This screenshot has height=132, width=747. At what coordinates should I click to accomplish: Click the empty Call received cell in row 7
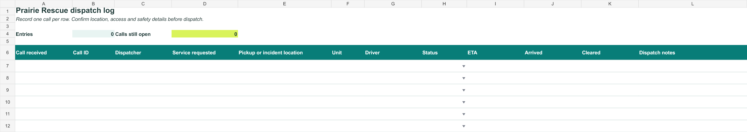click(x=44, y=66)
